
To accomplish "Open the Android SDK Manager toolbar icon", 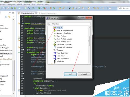I will [12, 8].
